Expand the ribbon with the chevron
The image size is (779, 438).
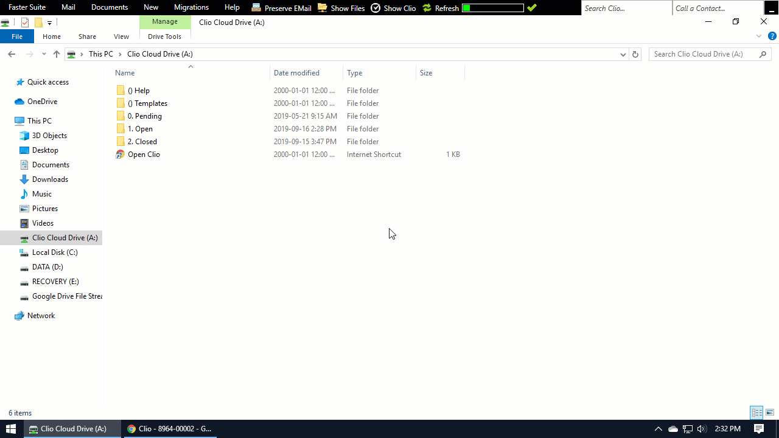(759, 36)
